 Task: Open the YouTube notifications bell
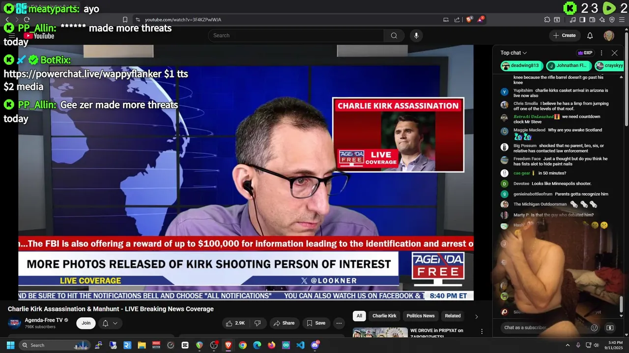590,35
